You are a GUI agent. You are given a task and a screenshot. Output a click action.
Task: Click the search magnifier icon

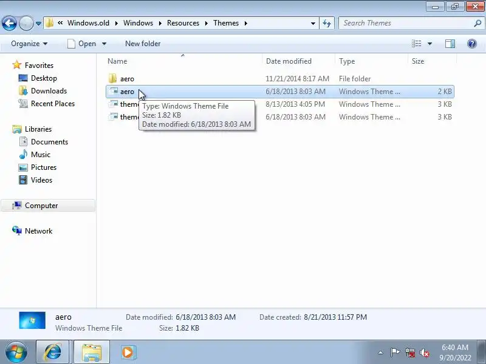pos(477,23)
